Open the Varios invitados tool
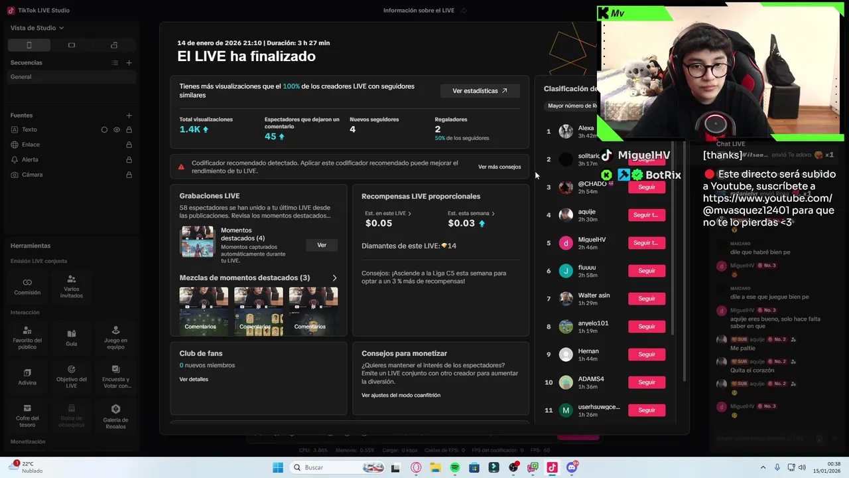Viewport: 849px width, 478px height. 72,287
